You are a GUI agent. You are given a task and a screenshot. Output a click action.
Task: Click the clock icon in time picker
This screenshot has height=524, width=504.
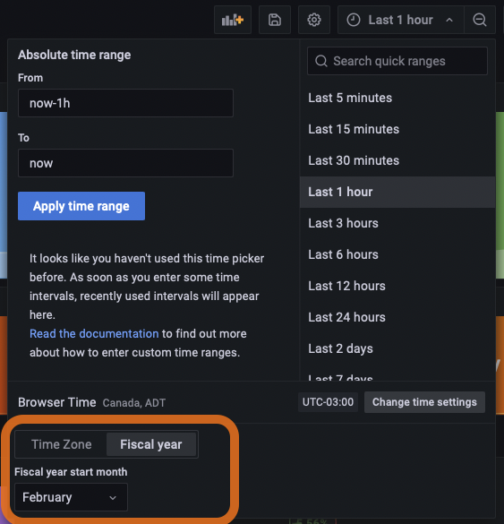click(353, 20)
